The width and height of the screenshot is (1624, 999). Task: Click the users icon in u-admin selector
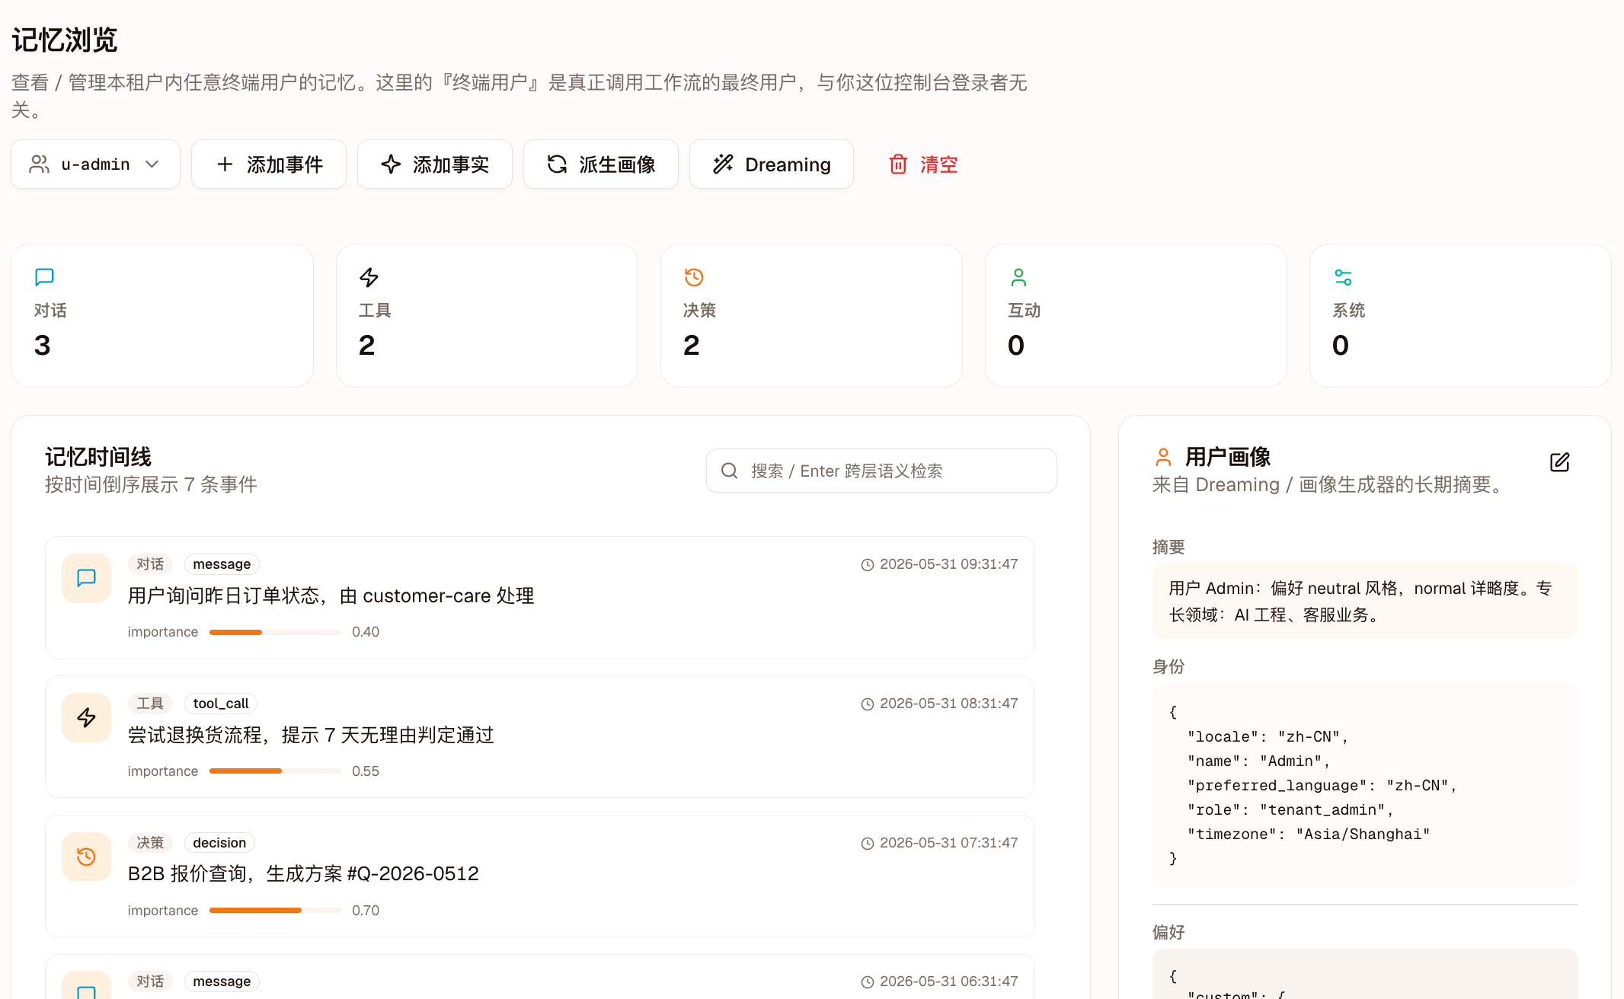[39, 164]
